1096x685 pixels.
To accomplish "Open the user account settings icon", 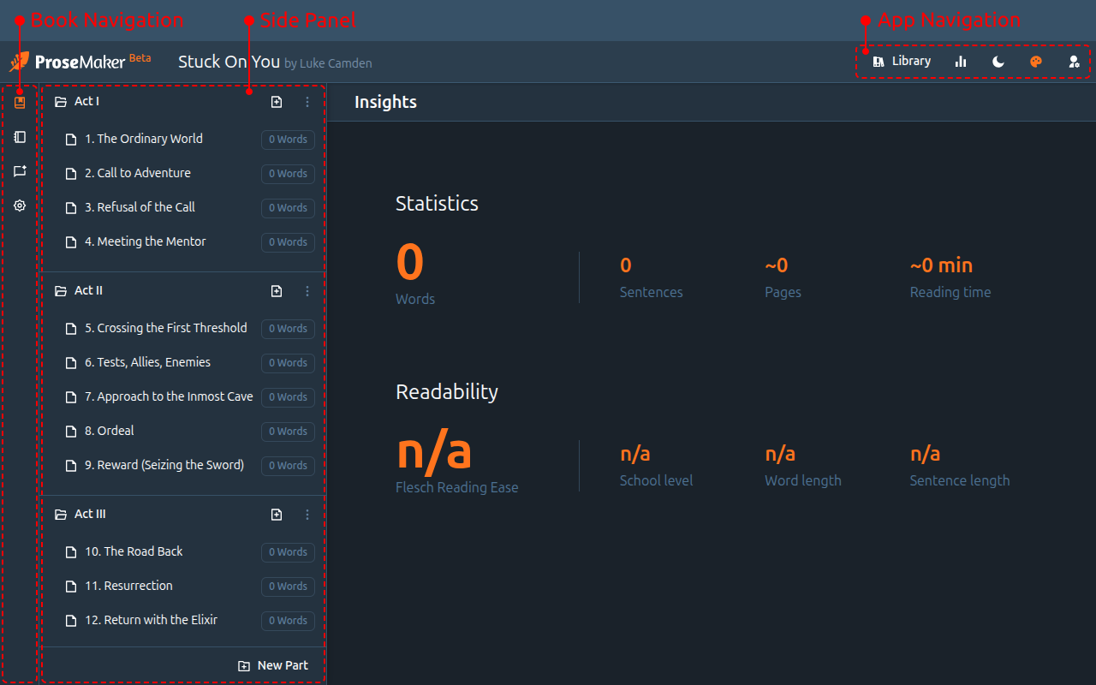I will 1074,62.
